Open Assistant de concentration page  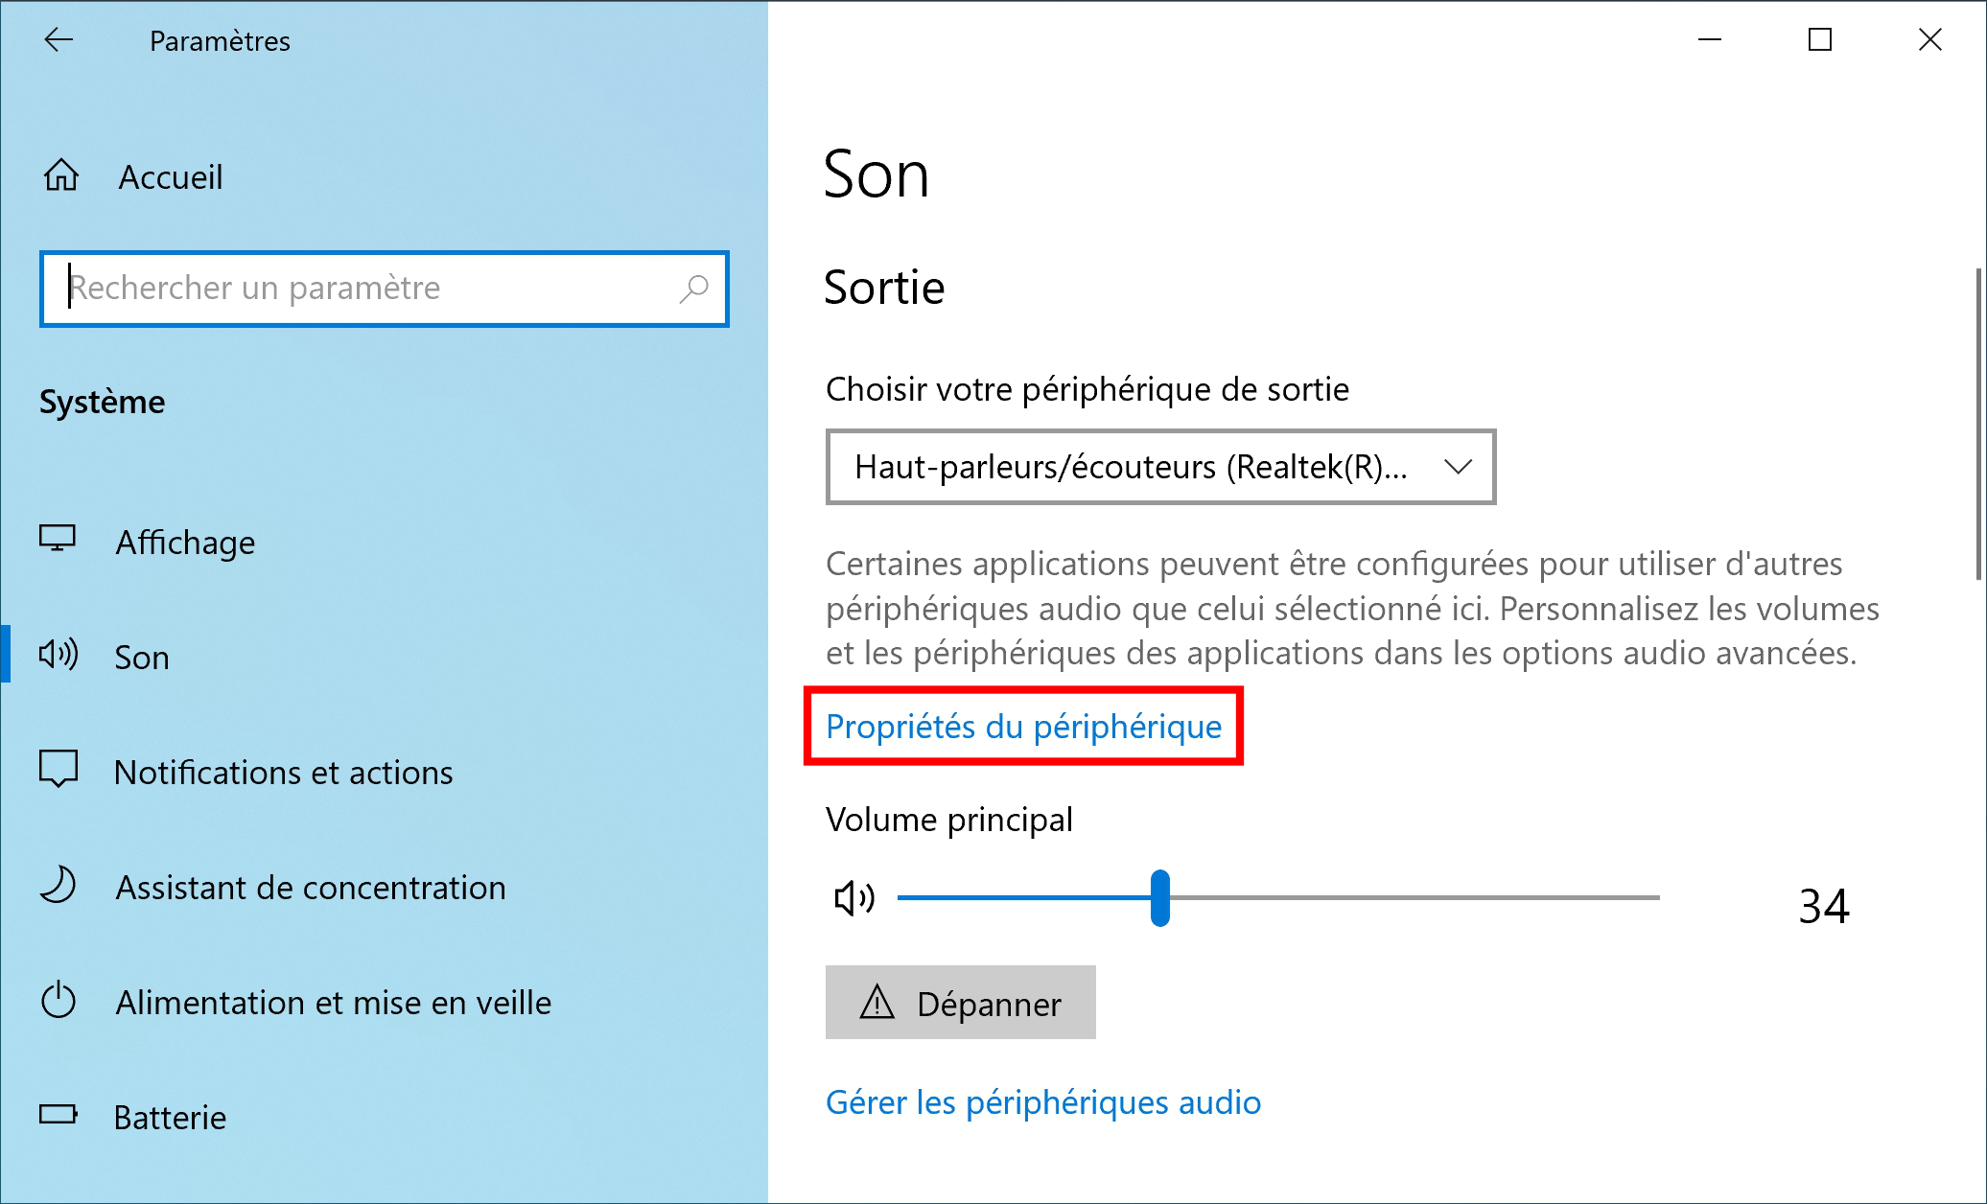pos(311,887)
